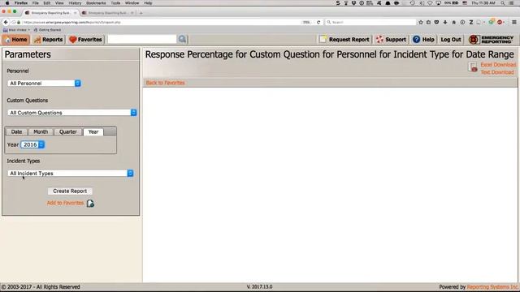Click the Pocket icon in Firefox toolbar
Image resolution: width=520 pixels, height=292 pixels.
(x=436, y=22)
